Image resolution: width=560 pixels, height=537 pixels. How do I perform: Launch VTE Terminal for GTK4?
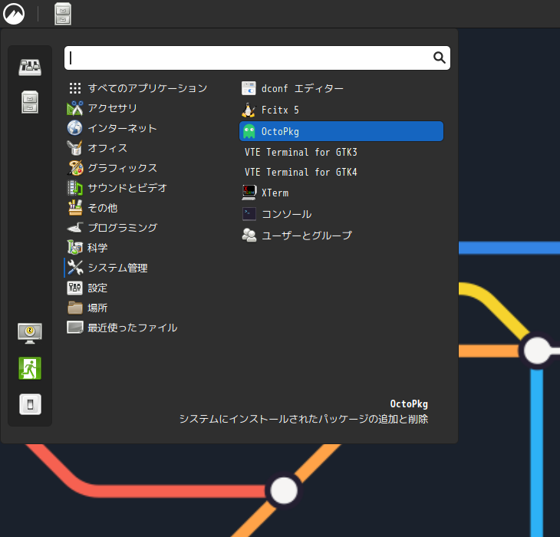[341, 172]
